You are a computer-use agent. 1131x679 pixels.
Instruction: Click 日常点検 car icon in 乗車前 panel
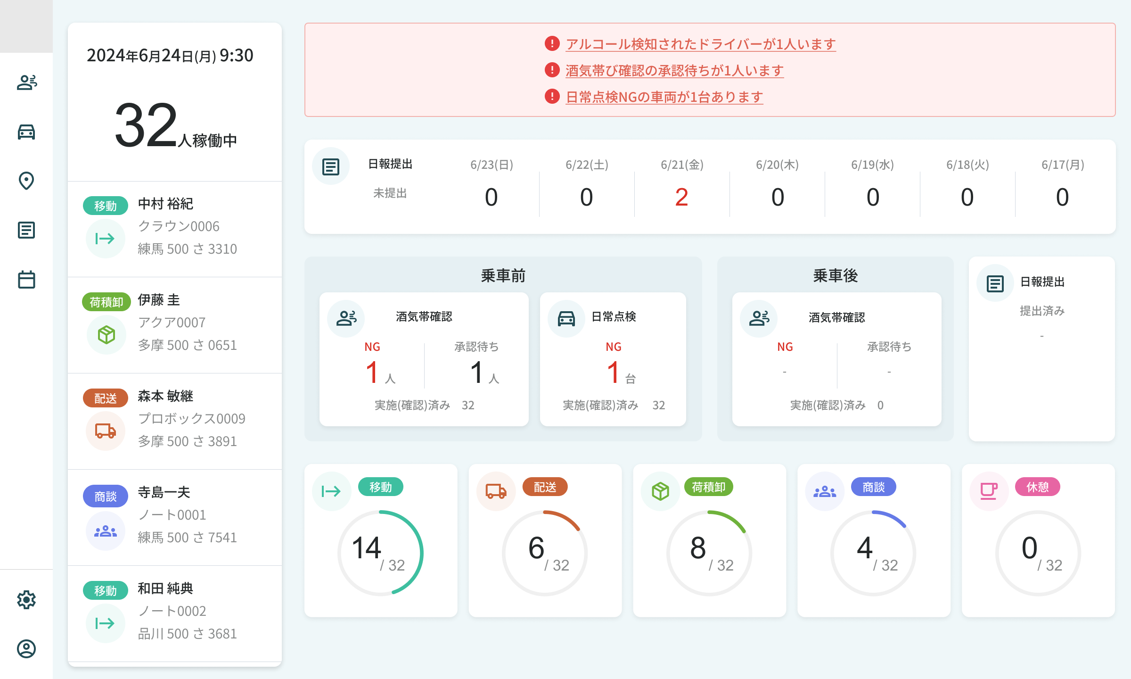pyautogui.click(x=566, y=318)
